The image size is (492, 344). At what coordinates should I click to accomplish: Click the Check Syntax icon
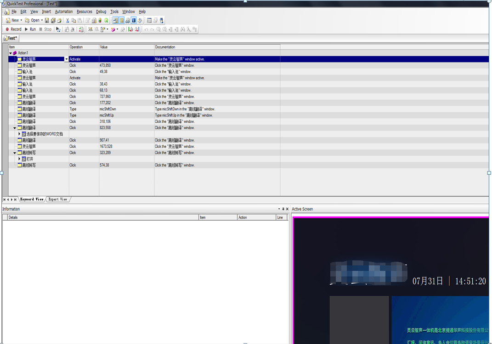tap(81, 29)
